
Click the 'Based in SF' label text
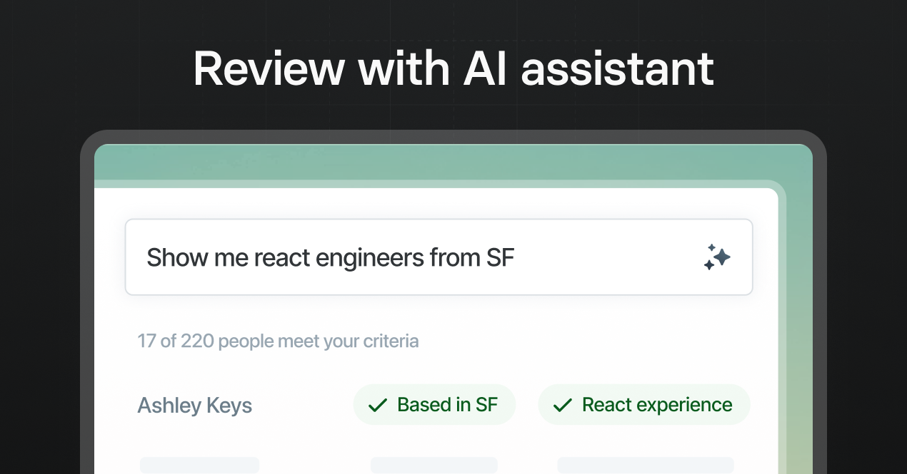[x=447, y=405]
